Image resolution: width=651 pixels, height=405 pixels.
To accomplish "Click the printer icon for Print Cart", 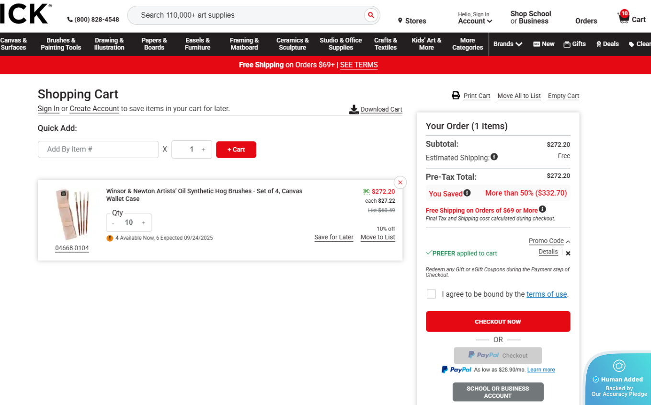I will [456, 95].
